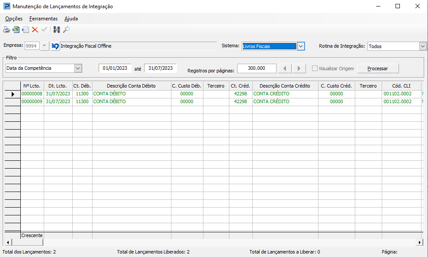The height and width of the screenshot is (257, 428).
Task: Click the gray checkmark confirm icon
Action: 44,29
